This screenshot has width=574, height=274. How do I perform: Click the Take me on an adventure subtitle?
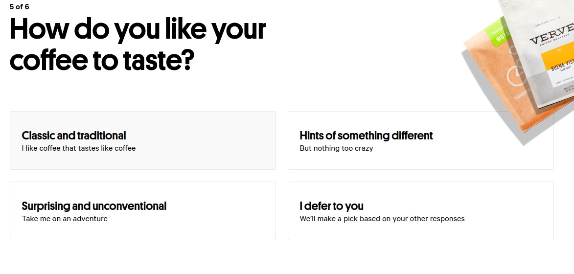pos(65,219)
